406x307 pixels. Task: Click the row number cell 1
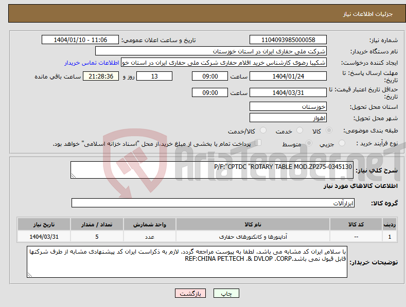click(x=390, y=237)
